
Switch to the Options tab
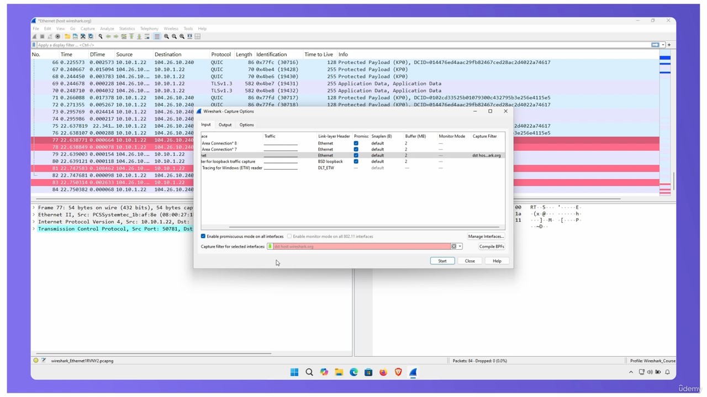point(246,125)
